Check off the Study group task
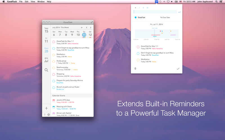 54,62
